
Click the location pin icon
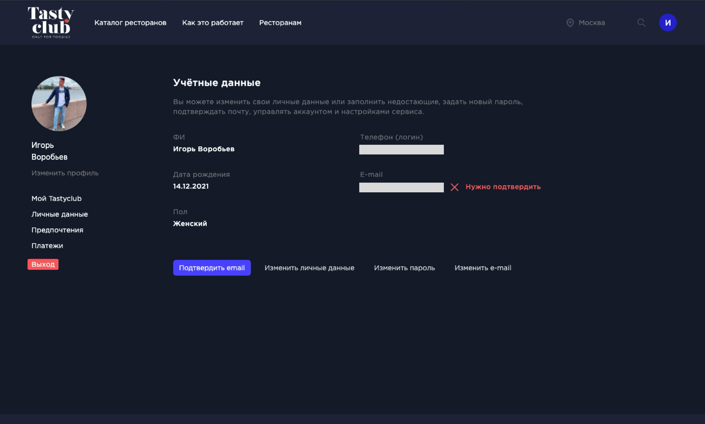(x=570, y=23)
